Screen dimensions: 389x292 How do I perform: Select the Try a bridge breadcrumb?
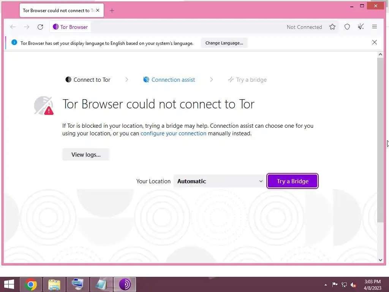pos(247,80)
